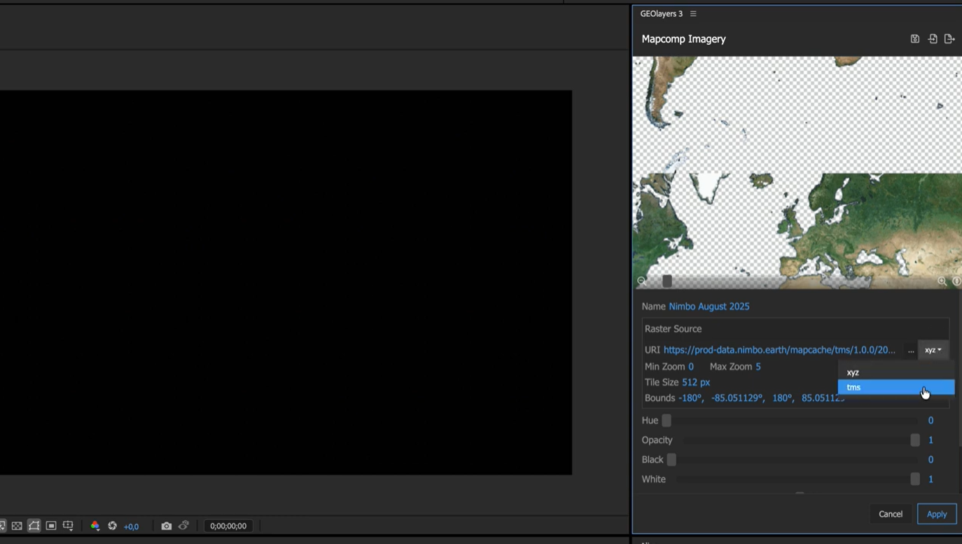Click the Apply button

click(936, 514)
